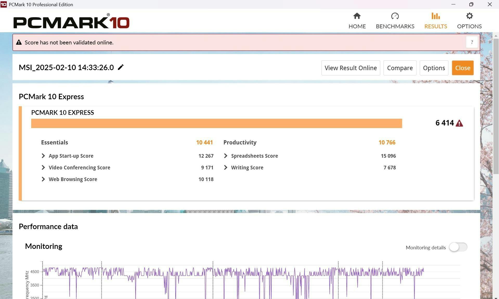Image resolution: width=499 pixels, height=299 pixels.
Task: Click the result name MSI_2025-02-10 14:33:26.0
Action: coord(66,68)
